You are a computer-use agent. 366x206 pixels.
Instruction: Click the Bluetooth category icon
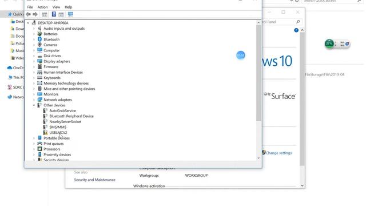(39, 39)
